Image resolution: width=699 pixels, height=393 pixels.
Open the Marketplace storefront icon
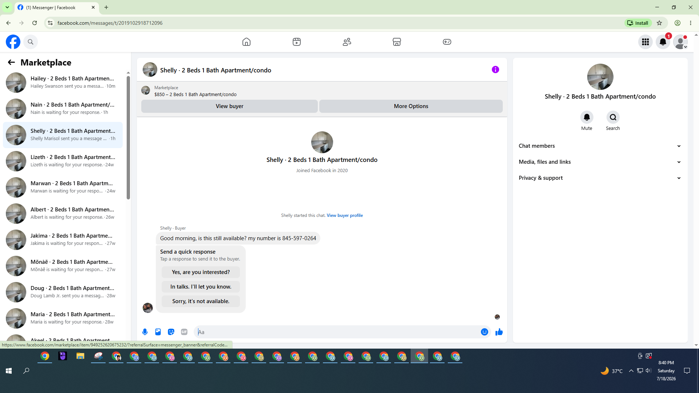click(397, 42)
